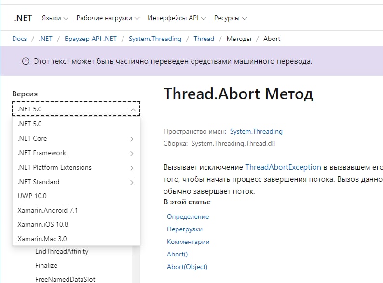This screenshot has width=383, height=283.
Task: Open the Браузер API .NET breadcrumb
Action: [x=91, y=39]
